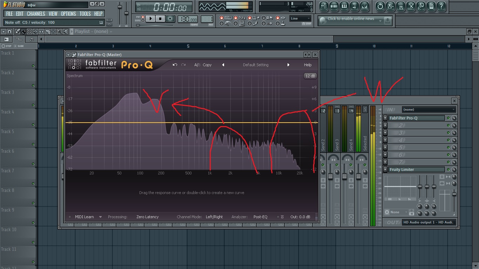
Task: Open help with the question mark icon
Action: (441, 6)
